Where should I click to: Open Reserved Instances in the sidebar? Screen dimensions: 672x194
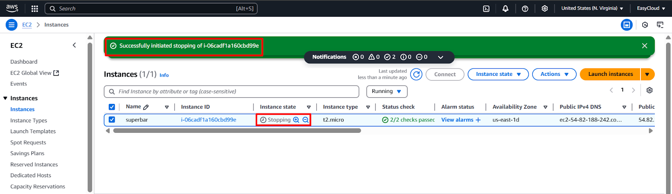click(x=34, y=164)
